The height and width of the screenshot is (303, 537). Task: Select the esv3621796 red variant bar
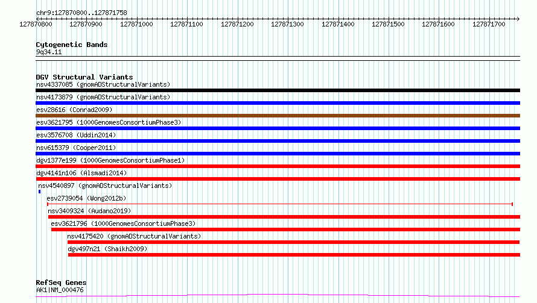point(285,230)
